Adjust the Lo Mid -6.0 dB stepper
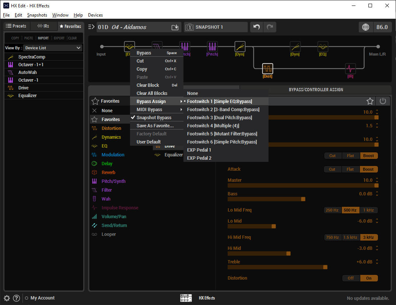This screenshot has height=305, width=396. (377, 221)
